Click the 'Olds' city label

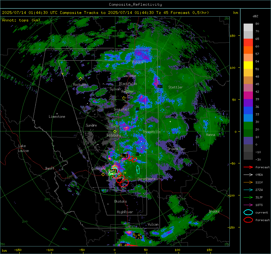115,126
